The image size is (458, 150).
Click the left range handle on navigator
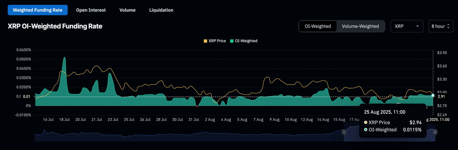pos(344,132)
